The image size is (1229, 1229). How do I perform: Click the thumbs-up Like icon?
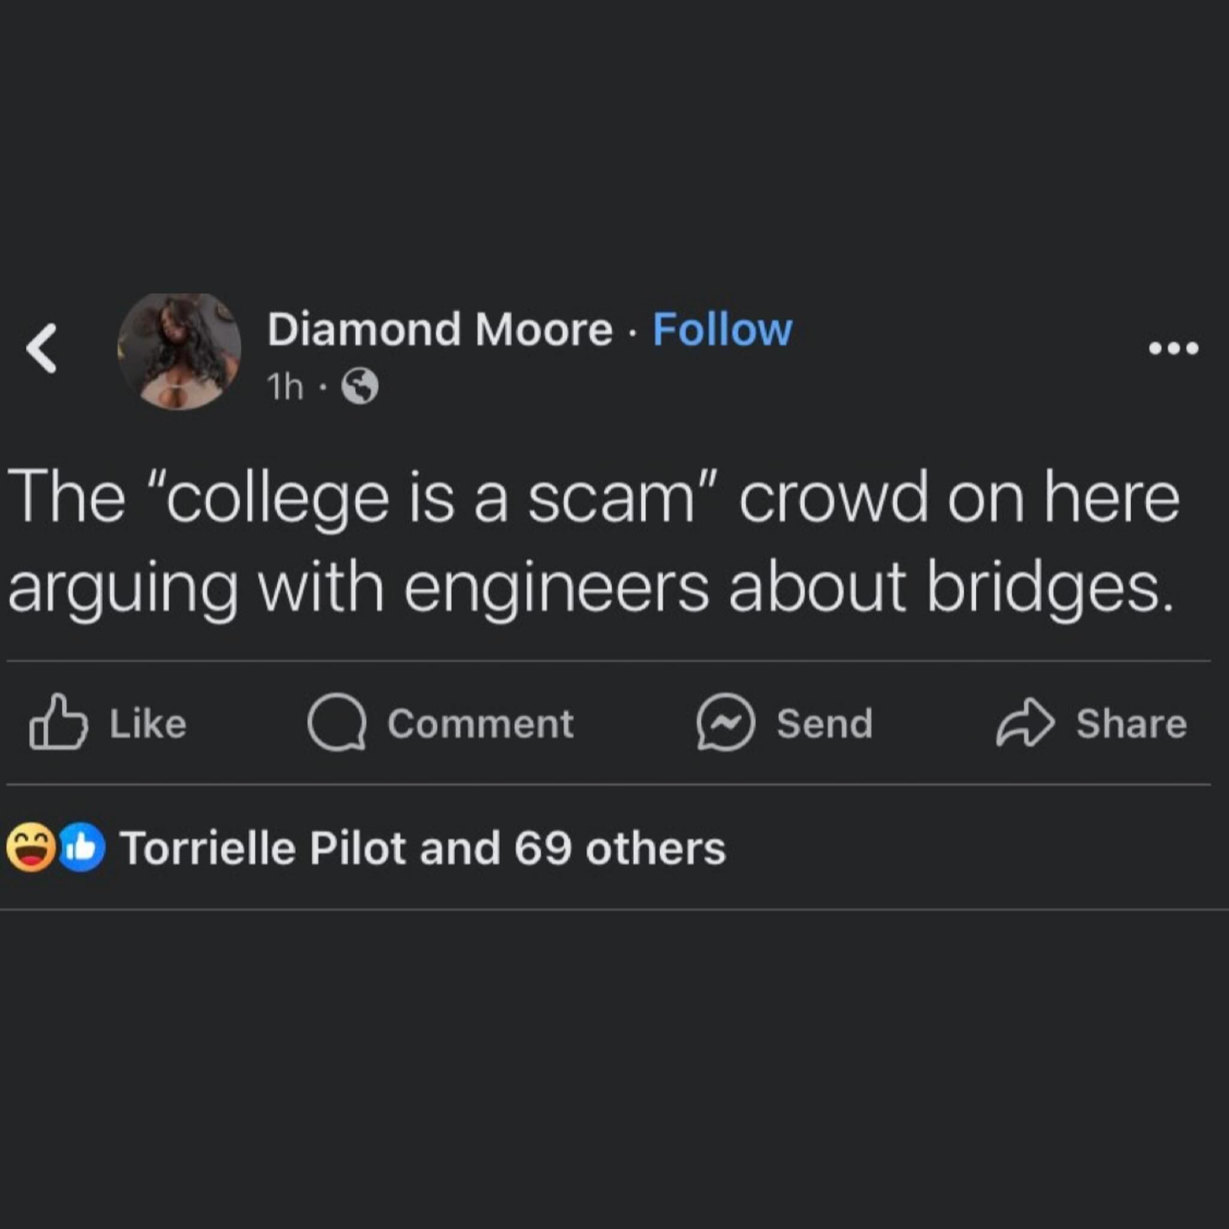pos(57,723)
